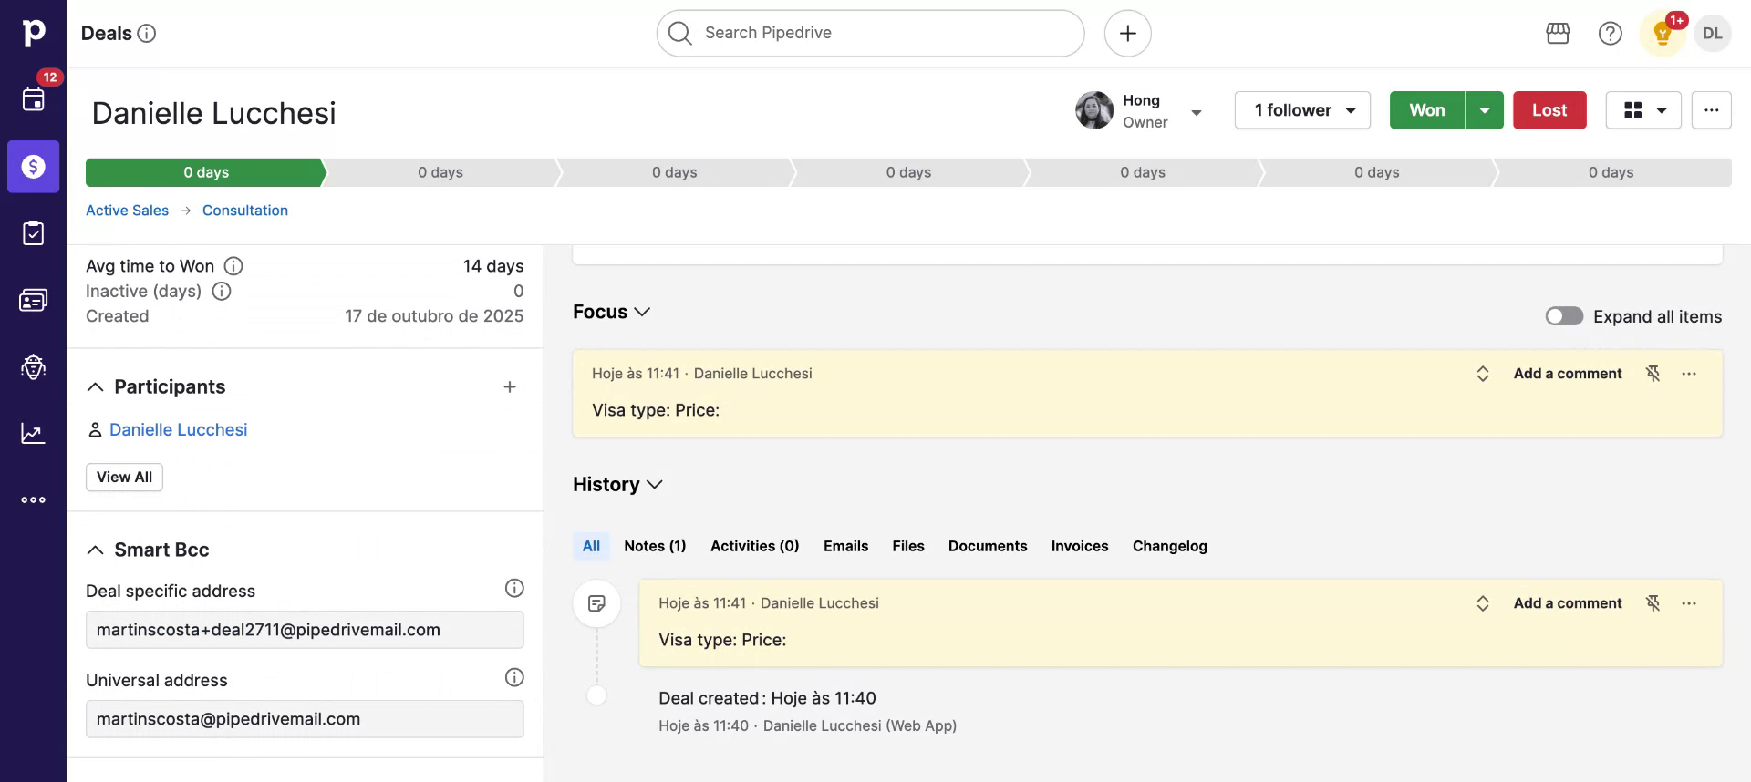Open the Marketplace store icon

point(1558,34)
